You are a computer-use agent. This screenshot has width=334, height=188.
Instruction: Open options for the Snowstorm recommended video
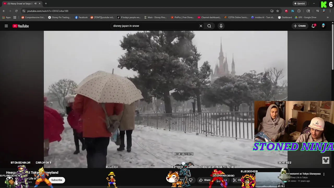tap(324, 174)
